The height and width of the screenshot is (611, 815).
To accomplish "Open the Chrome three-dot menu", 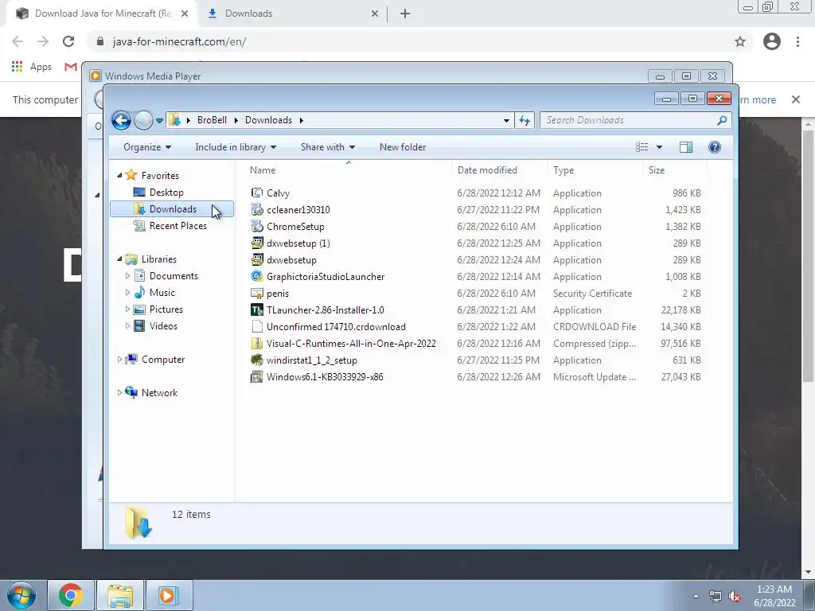I will (x=797, y=41).
